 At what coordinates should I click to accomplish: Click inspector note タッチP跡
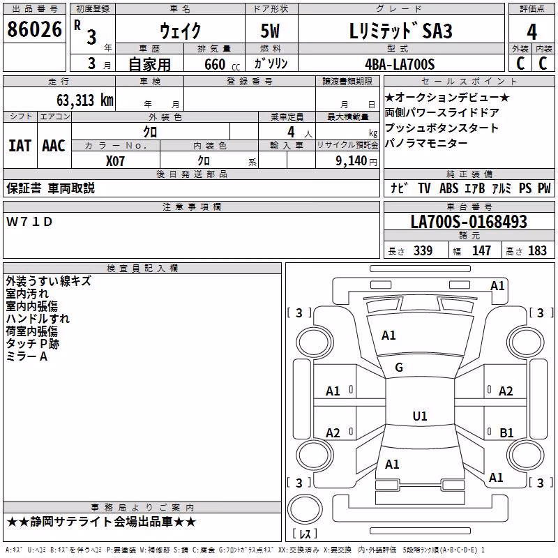coord(32,343)
